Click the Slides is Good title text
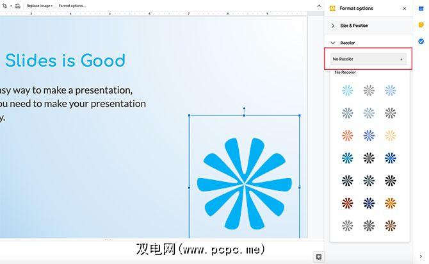 (65, 60)
